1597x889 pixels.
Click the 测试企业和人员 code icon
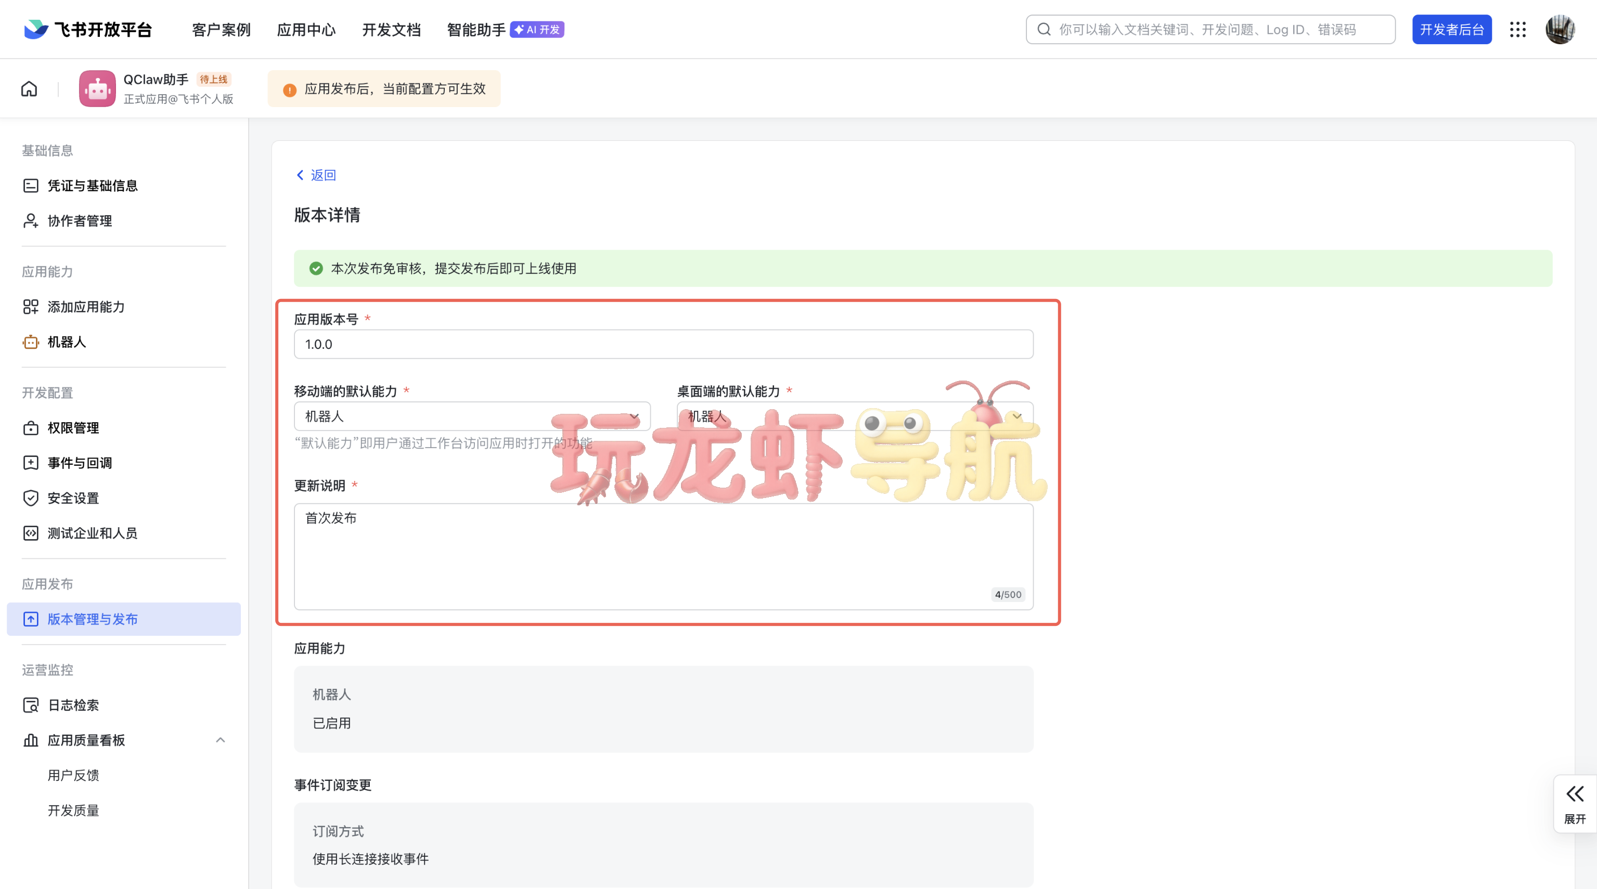(30, 533)
